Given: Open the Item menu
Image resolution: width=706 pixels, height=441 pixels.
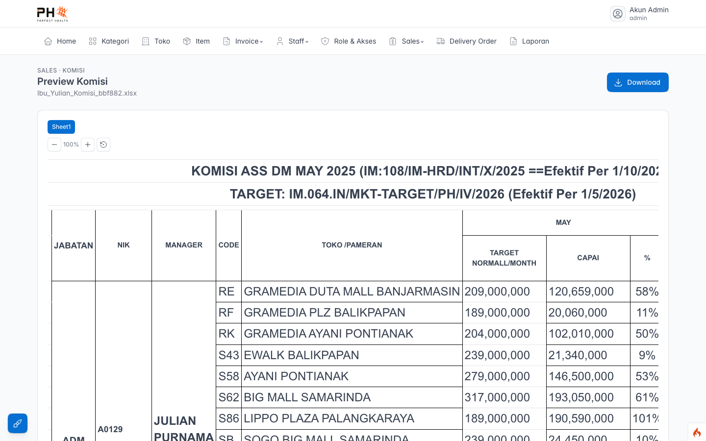Looking at the screenshot, I should (196, 41).
